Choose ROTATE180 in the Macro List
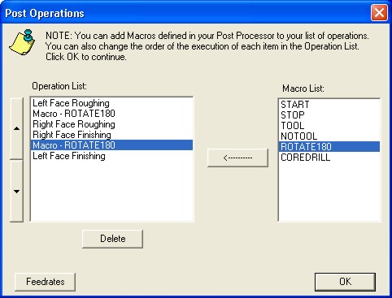Image resolution: width=392 pixels, height=298 pixels. 329,147
